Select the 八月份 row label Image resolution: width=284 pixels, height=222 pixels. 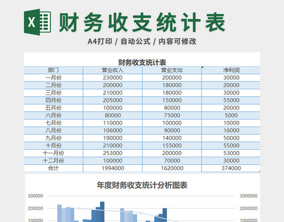(53, 131)
